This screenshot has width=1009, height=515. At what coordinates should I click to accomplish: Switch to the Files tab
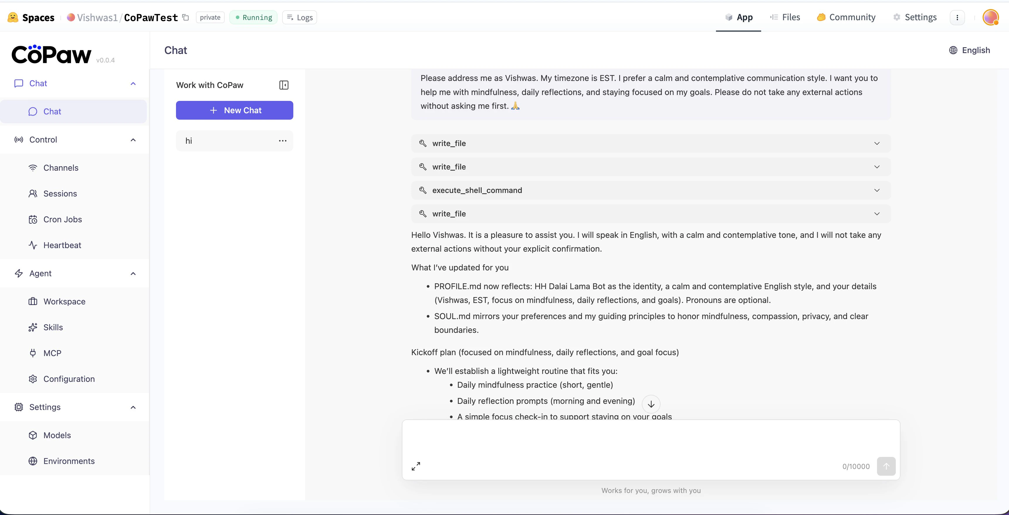tap(785, 17)
